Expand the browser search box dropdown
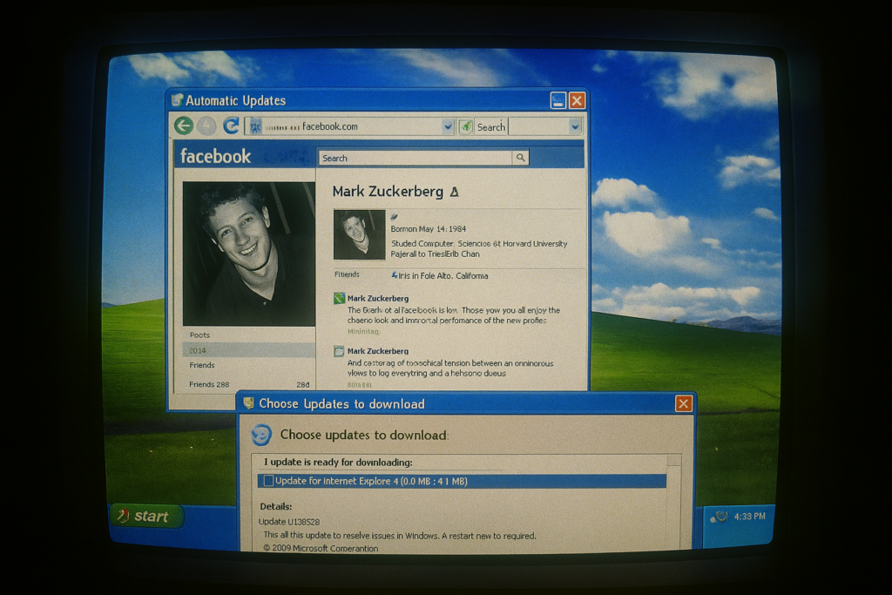The width and height of the screenshot is (892, 595). click(x=575, y=127)
